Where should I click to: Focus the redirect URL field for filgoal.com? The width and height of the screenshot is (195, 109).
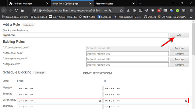tap(127, 65)
